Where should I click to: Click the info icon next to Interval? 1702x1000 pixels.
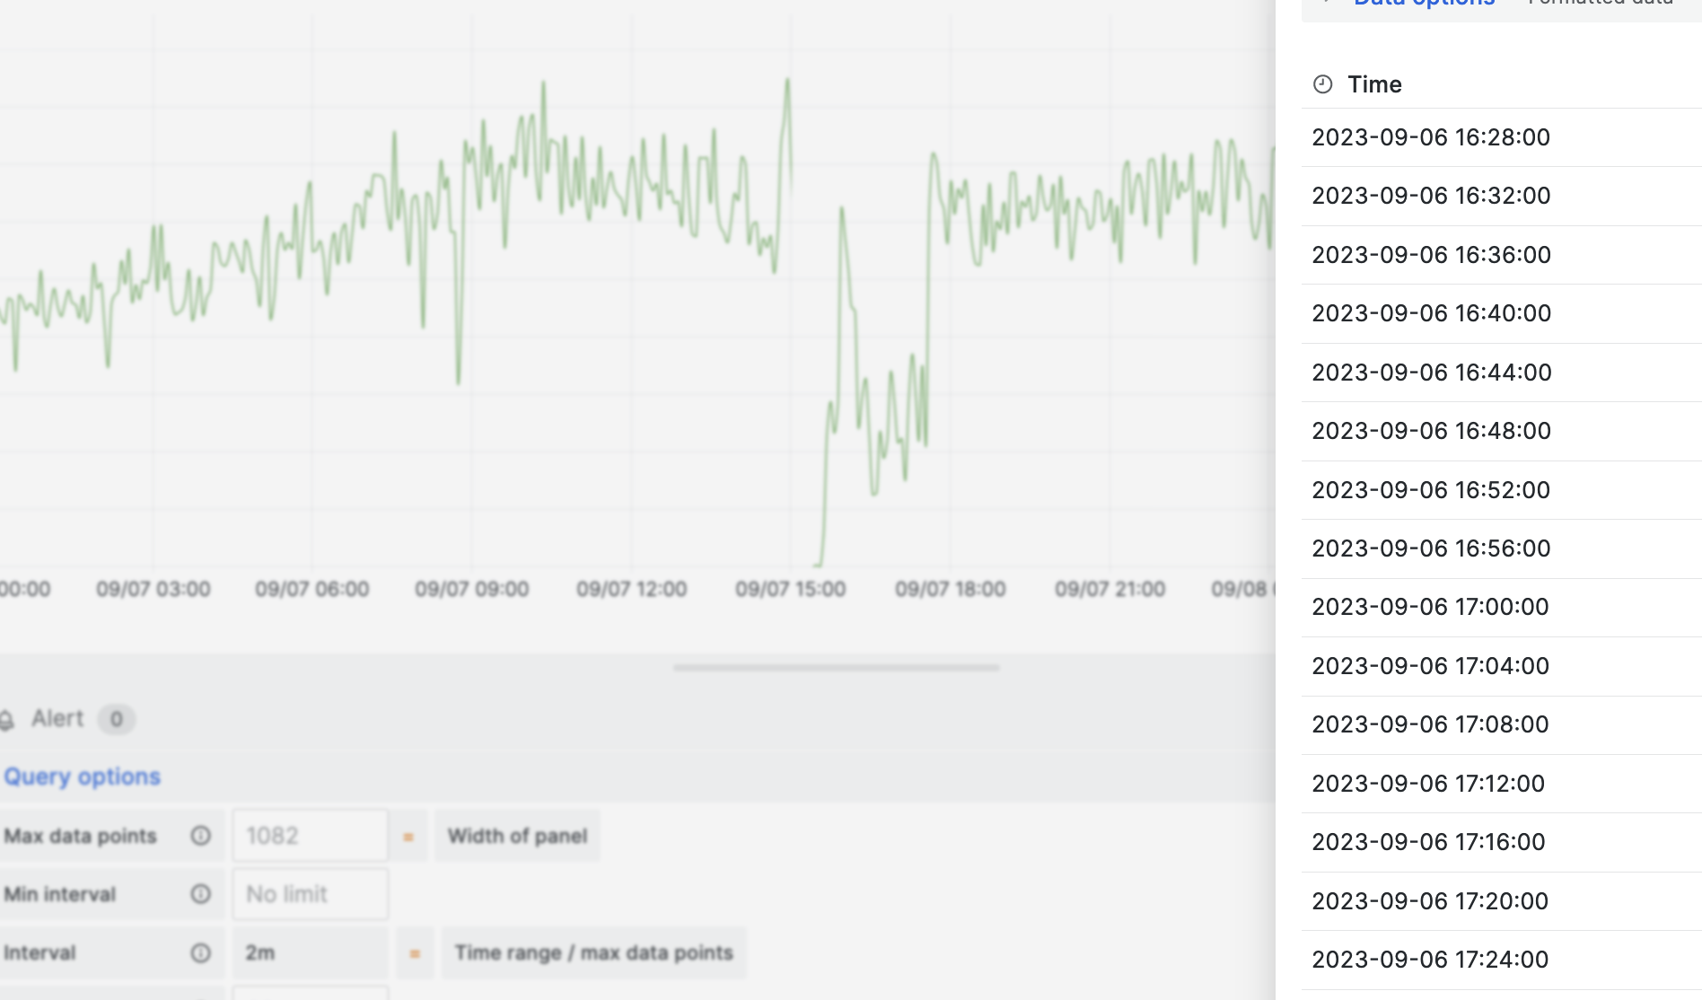tap(199, 952)
